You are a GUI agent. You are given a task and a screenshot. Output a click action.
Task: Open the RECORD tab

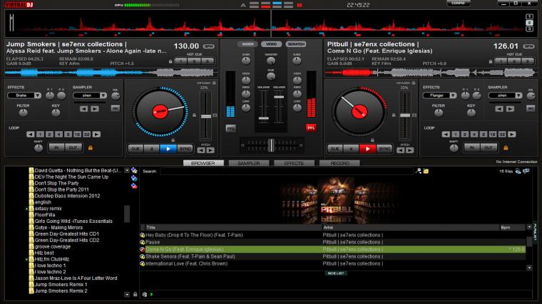click(x=339, y=163)
